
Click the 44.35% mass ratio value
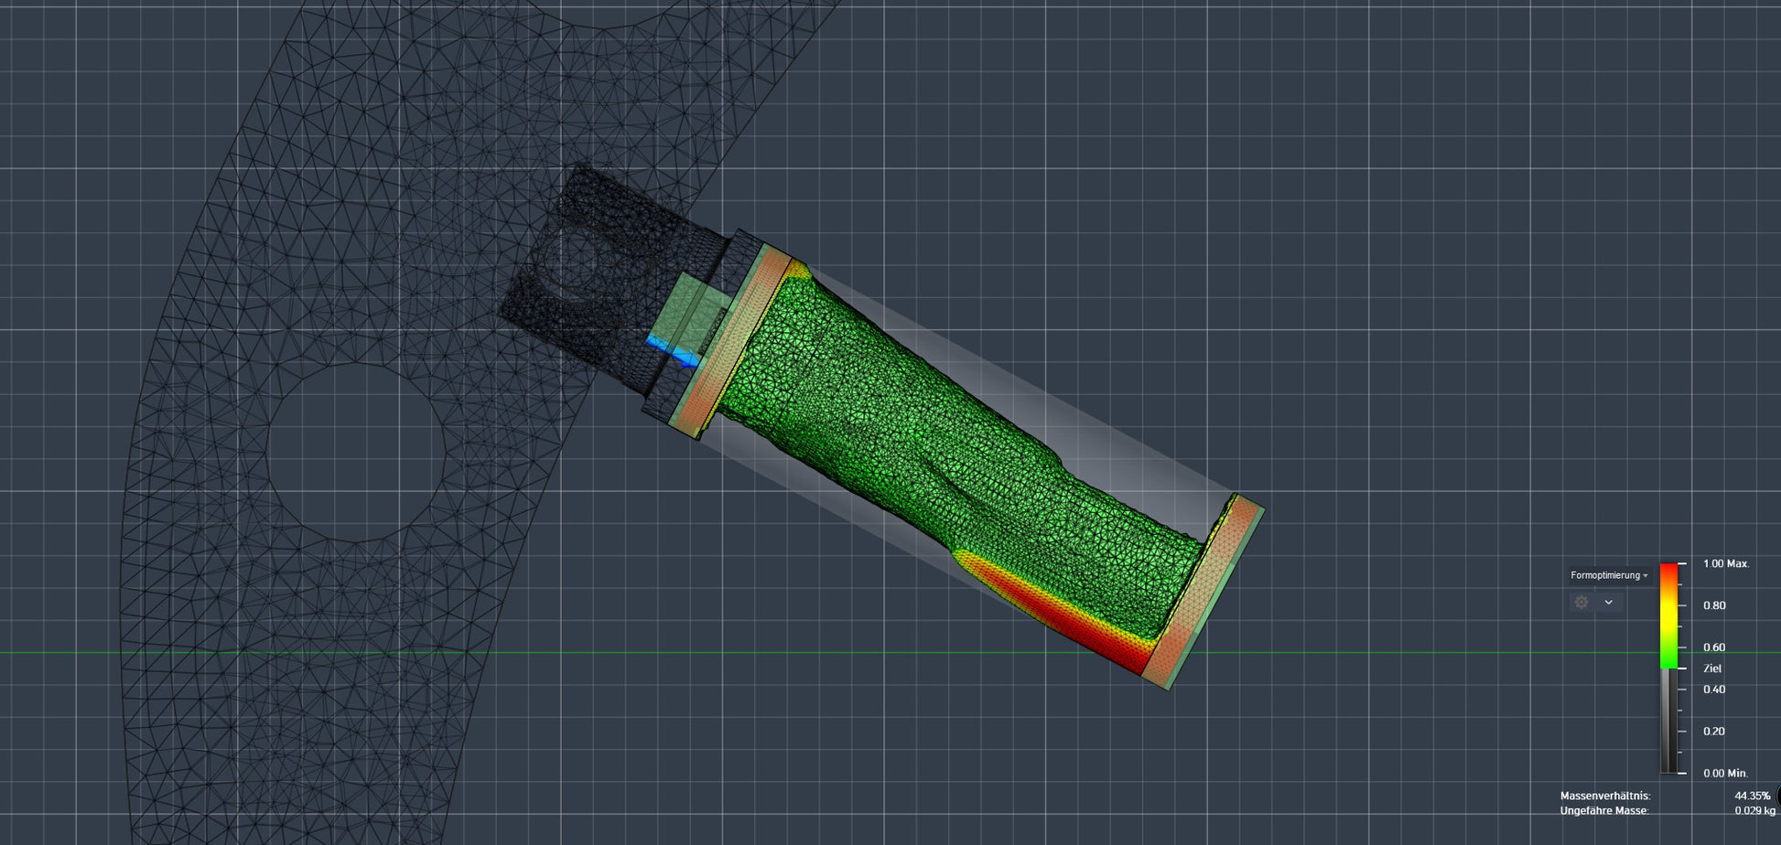[x=1752, y=797]
